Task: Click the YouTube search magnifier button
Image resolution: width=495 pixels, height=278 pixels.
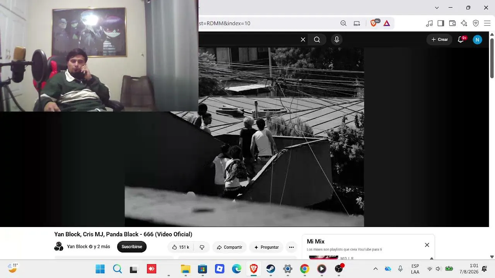Action: pyautogui.click(x=317, y=39)
